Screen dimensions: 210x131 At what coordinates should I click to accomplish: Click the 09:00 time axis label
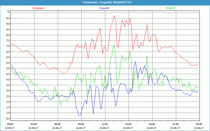click(81, 124)
